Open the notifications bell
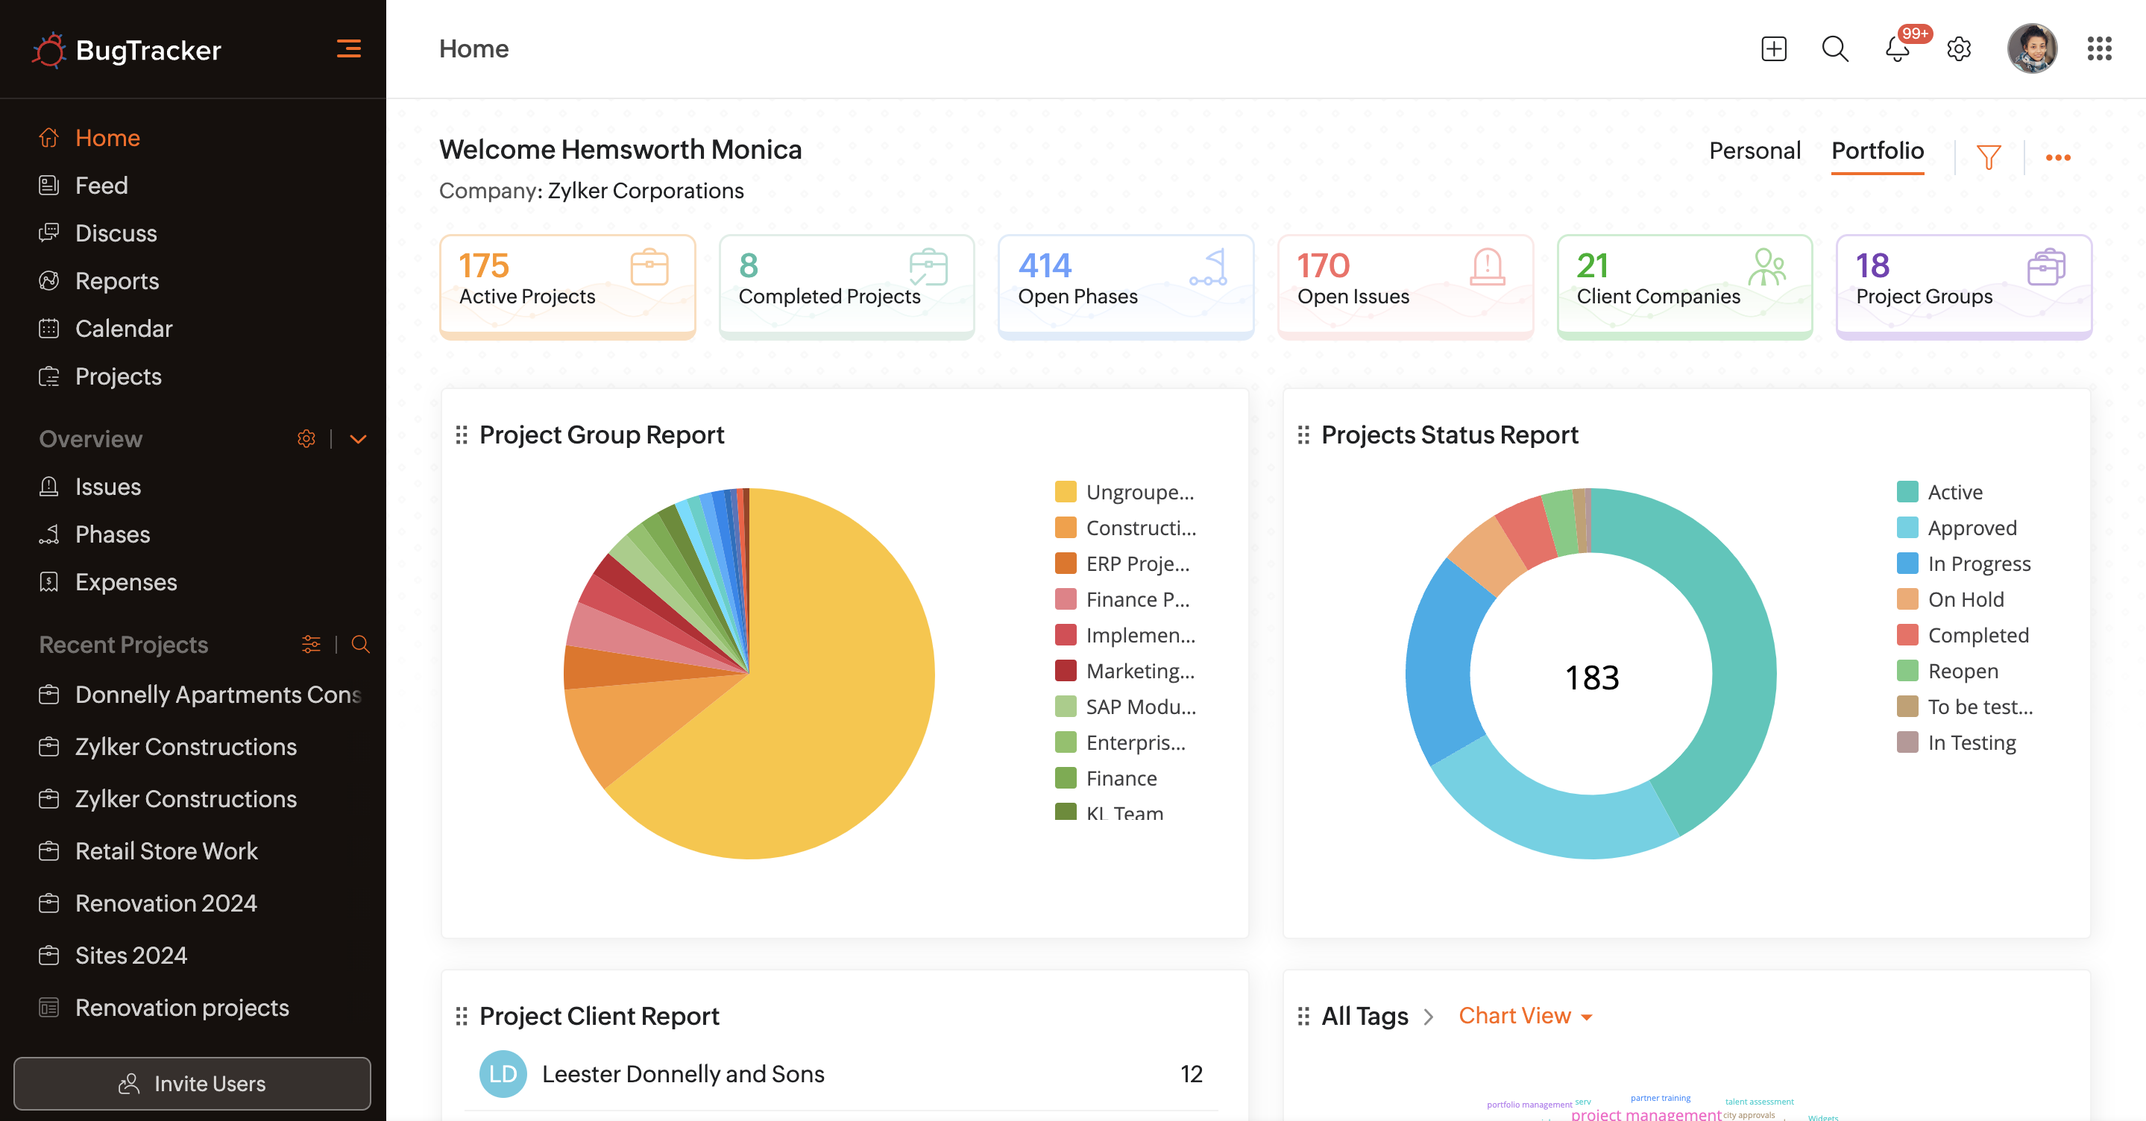 [x=1897, y=49]
